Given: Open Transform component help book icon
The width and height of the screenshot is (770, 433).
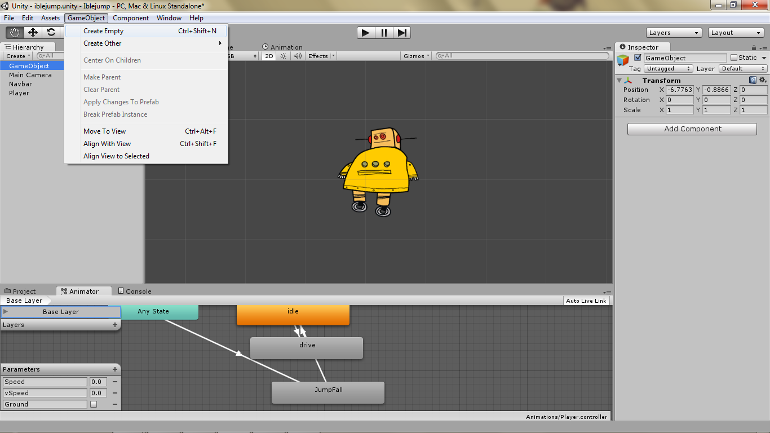Looking at the screenshot, I should [x=753, y=80].
